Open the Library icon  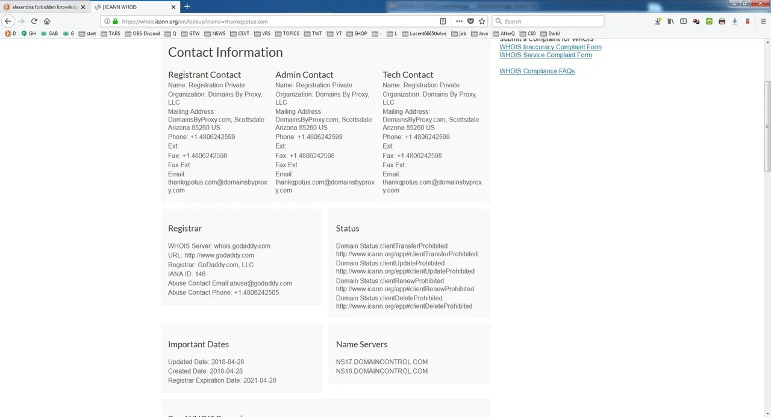670,21
